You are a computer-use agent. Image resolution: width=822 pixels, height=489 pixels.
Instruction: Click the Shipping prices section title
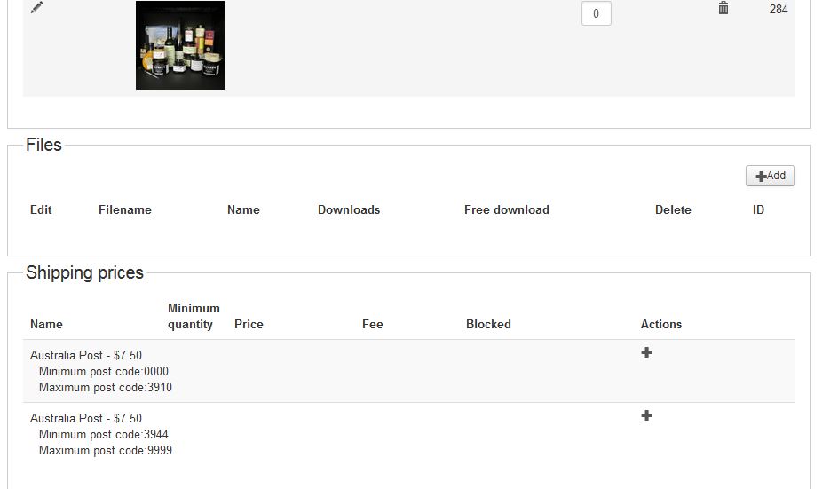84,273
